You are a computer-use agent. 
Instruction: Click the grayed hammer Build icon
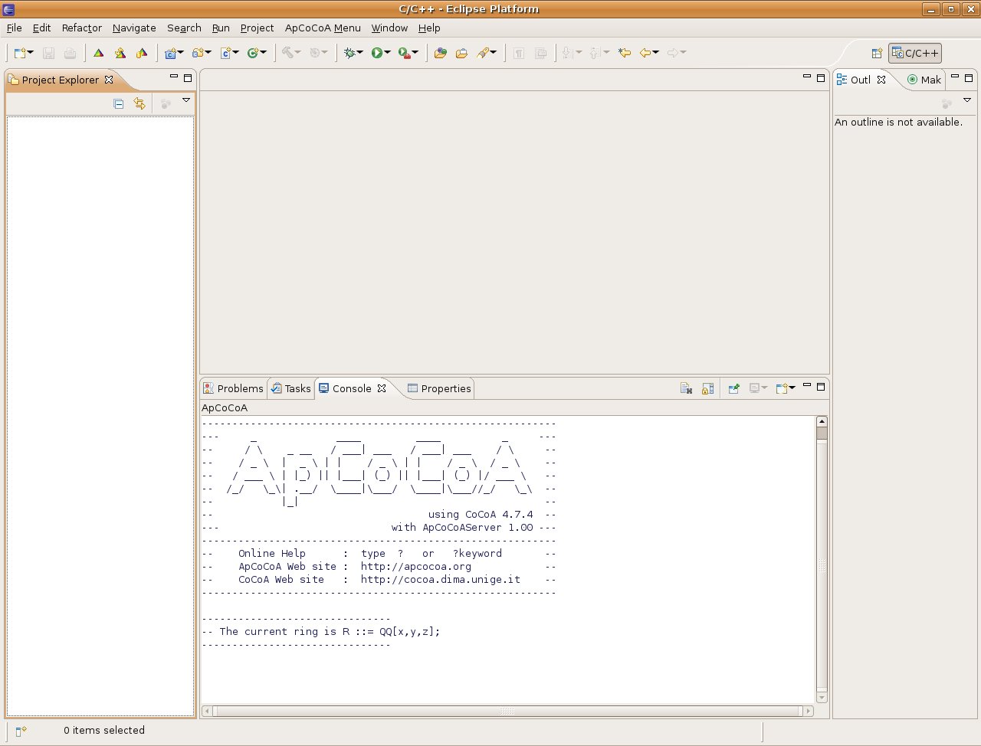(x=287, y=53)
